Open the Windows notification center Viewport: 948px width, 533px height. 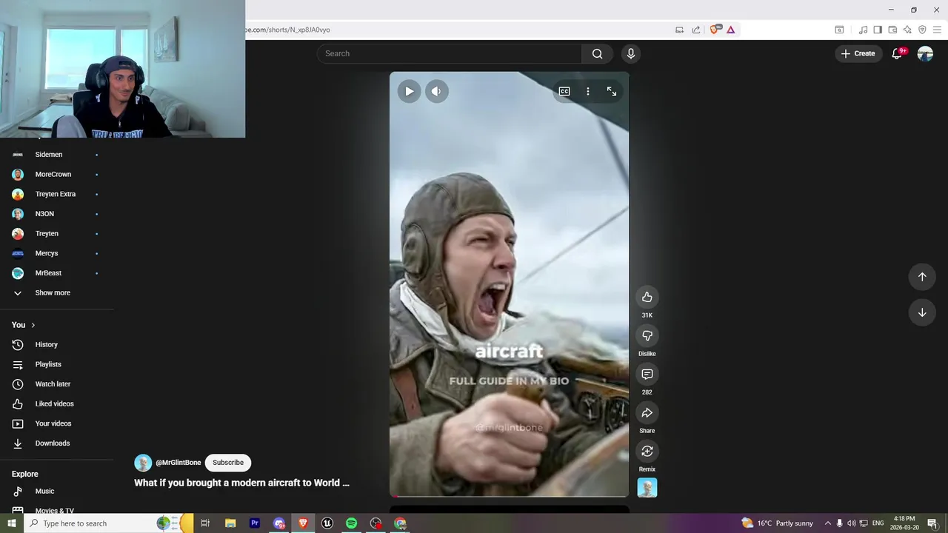pos(932,523)
